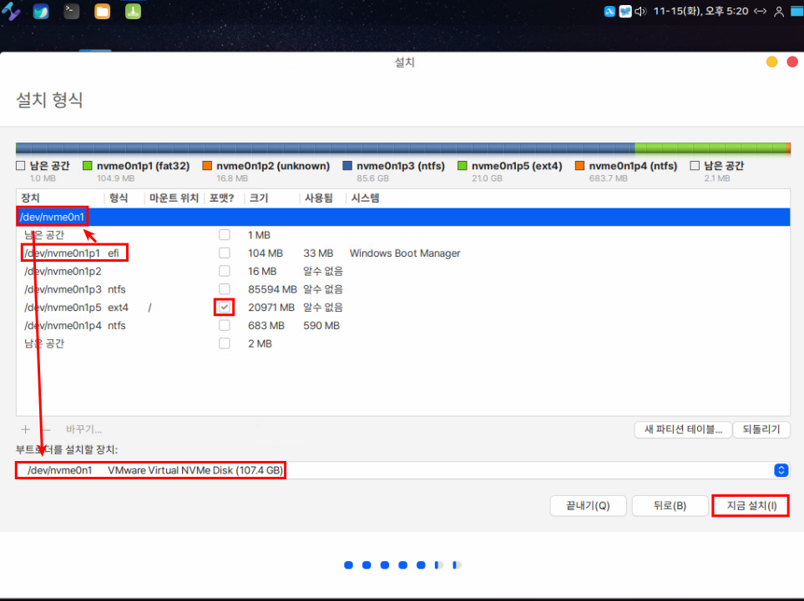Click the 지금 설치(I) install now button
Viewport: 804px width, 601px height.
[x=751, y=505]
